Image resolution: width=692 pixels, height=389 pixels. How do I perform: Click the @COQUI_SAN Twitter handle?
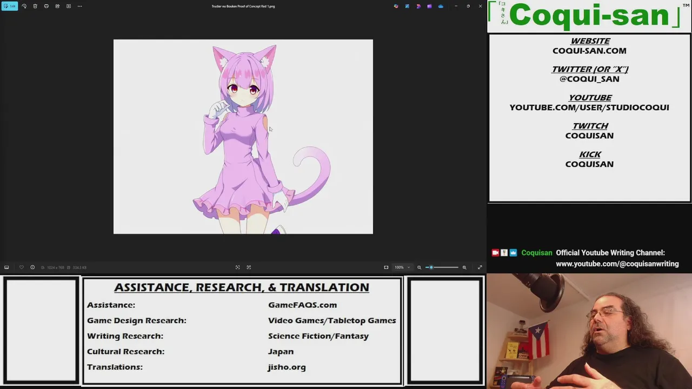pos(589,79)
